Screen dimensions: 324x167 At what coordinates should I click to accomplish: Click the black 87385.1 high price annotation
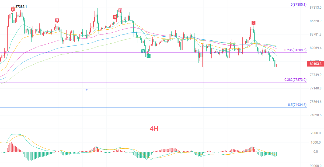(x=21, y=6)
